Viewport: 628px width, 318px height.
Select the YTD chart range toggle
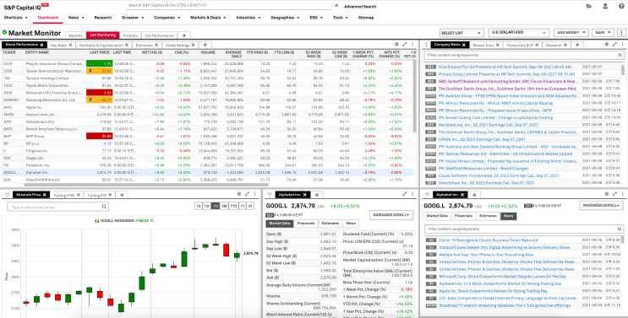click(x=232, y=206)
